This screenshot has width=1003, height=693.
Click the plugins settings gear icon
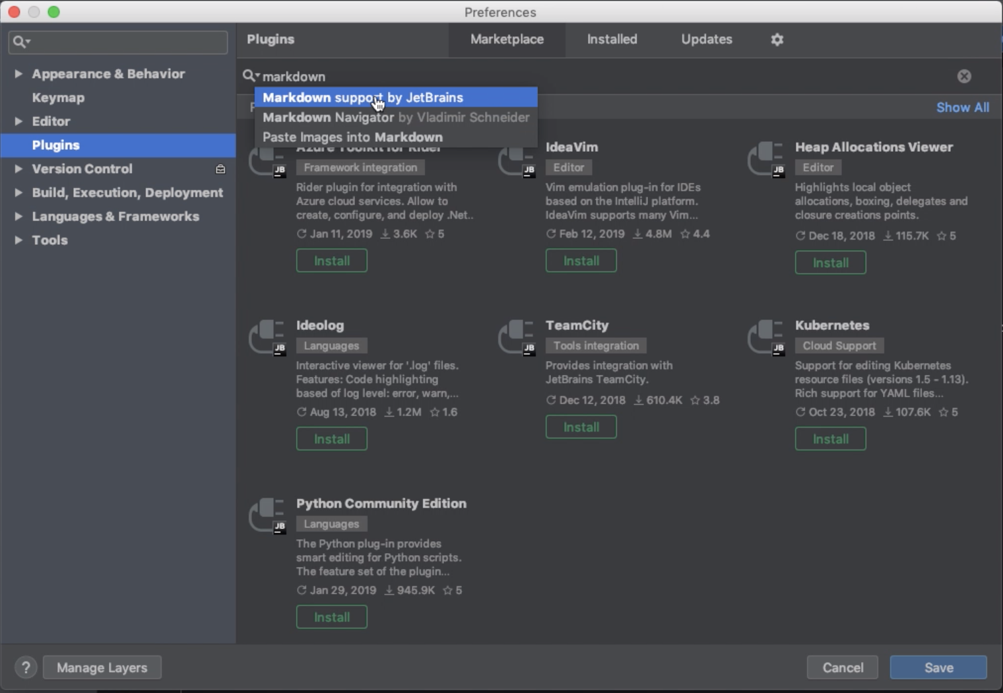[x=777, y=40]
